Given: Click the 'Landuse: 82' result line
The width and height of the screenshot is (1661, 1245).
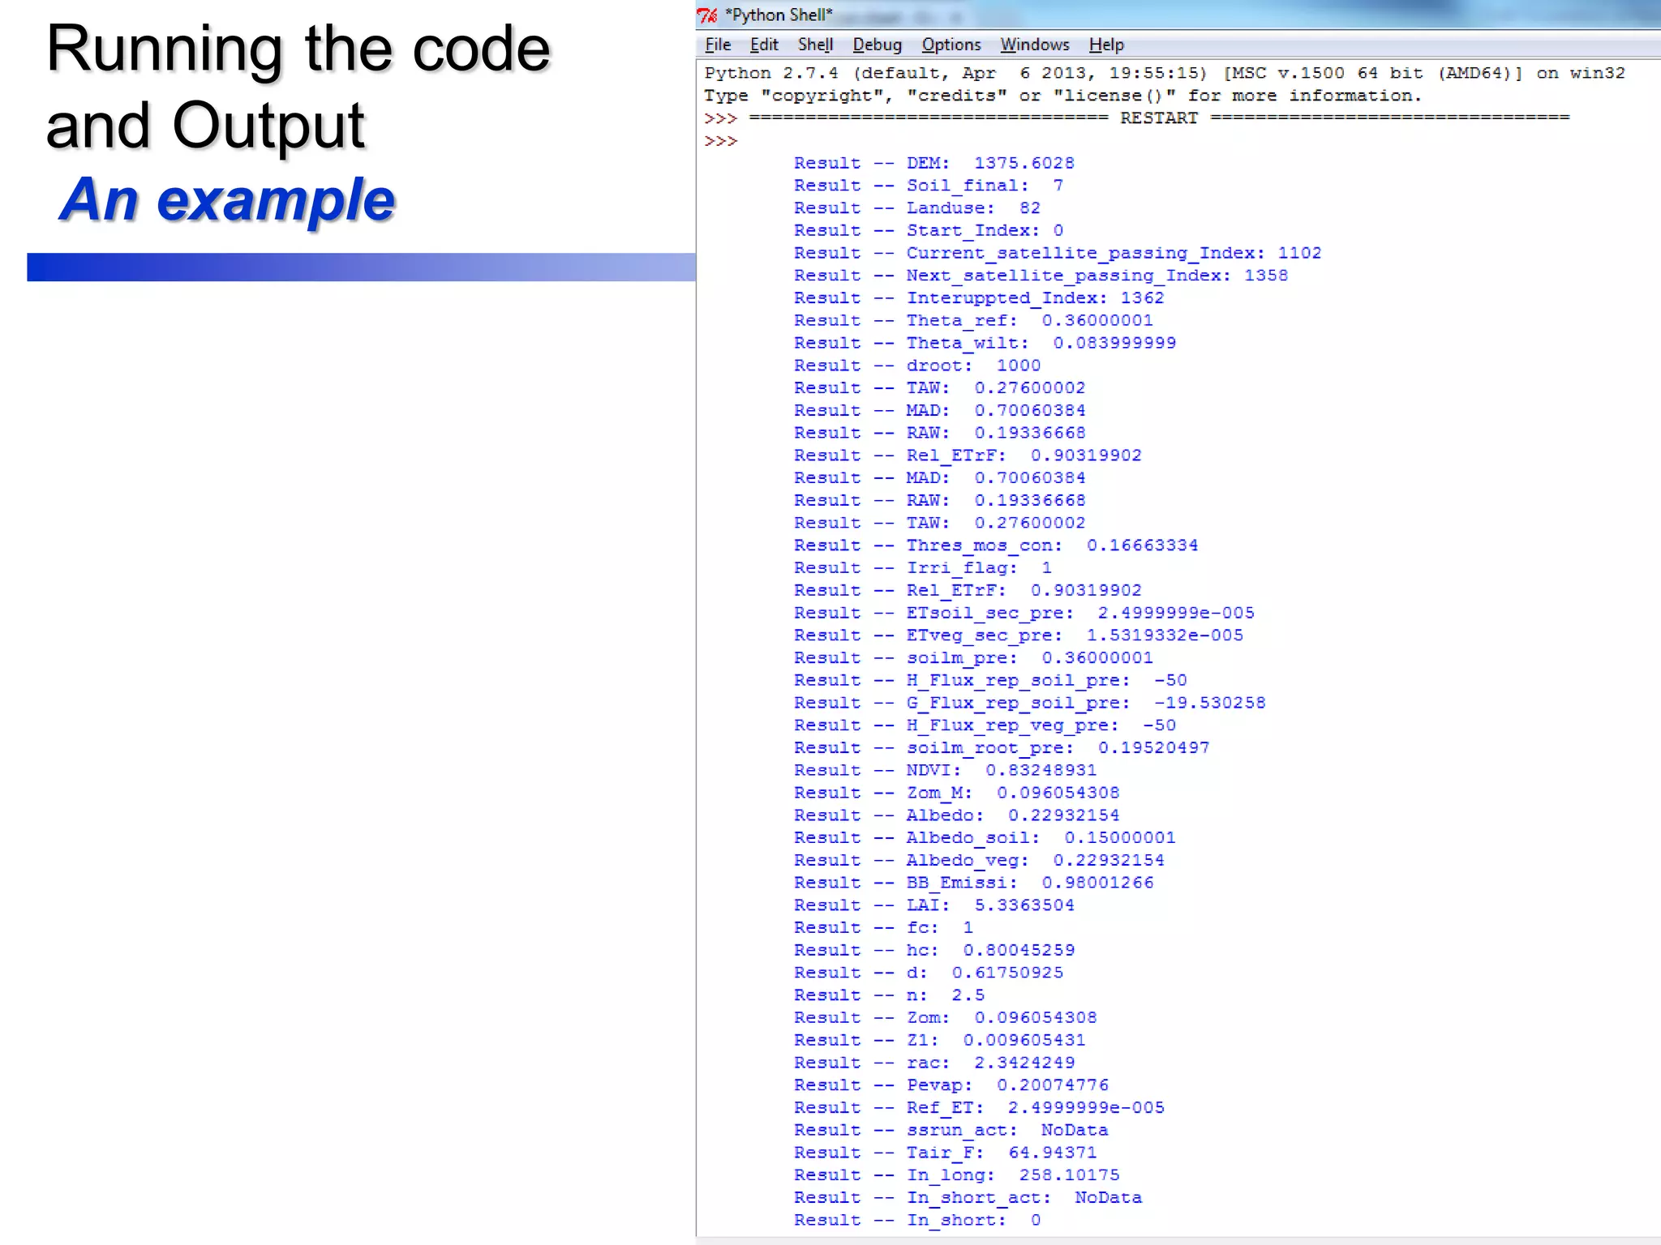Looking at the screenshot, I should coord(916,208).
